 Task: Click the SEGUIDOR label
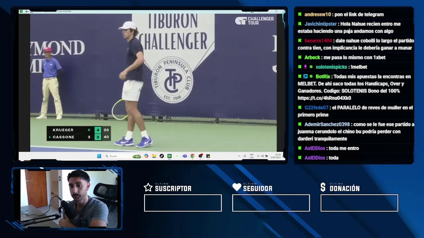(x=258, y=189)
